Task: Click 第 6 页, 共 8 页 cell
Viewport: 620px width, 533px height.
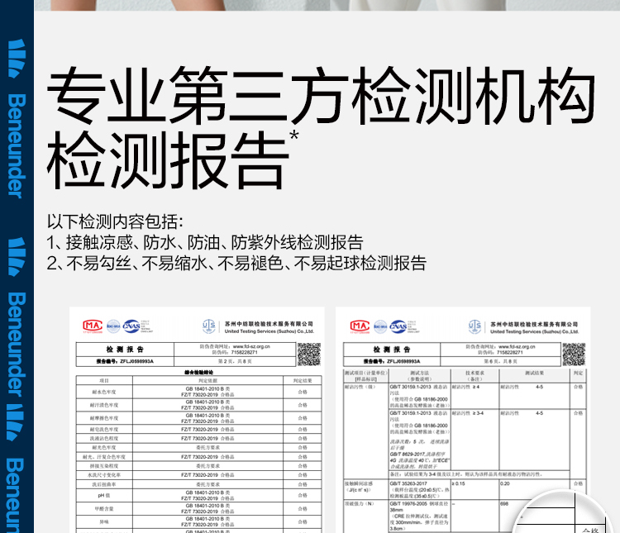Action: [x=501, y=361]
